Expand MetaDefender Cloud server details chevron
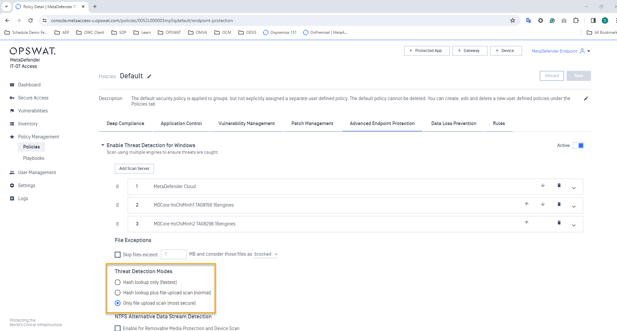The height and width of the screenshot is (331, 617). pyautogui.click(x=574, y=188)
